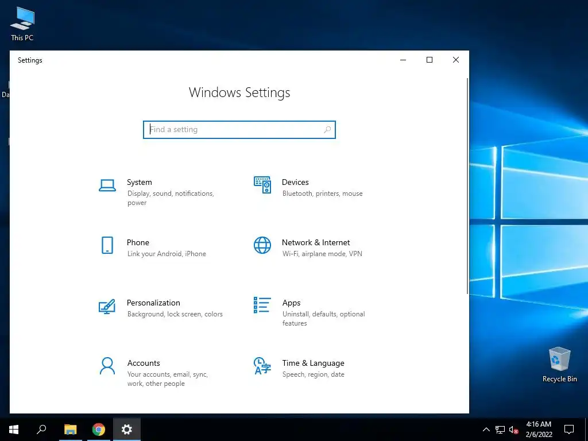Minimize the Settings window
Image resolution: width=588 pixels, height=441 pixels.
tap(403, 60)
